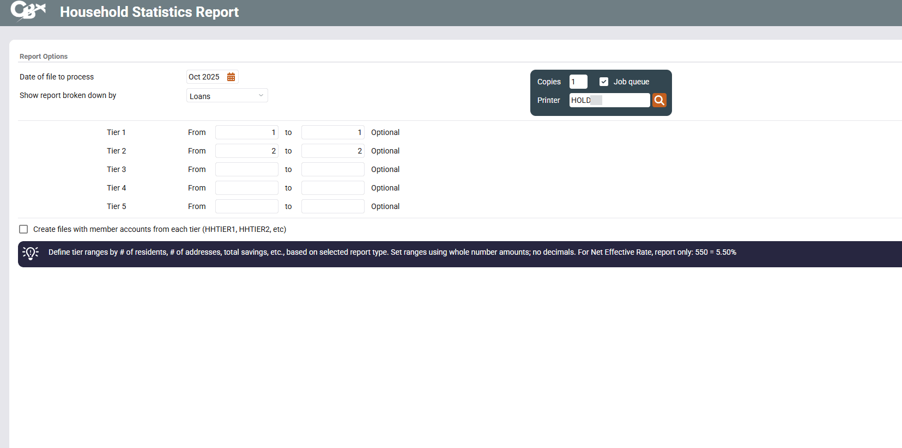Click the CBX logo in header
The width and height of the screenshot is (902, 448).
(x=27, y=11)
